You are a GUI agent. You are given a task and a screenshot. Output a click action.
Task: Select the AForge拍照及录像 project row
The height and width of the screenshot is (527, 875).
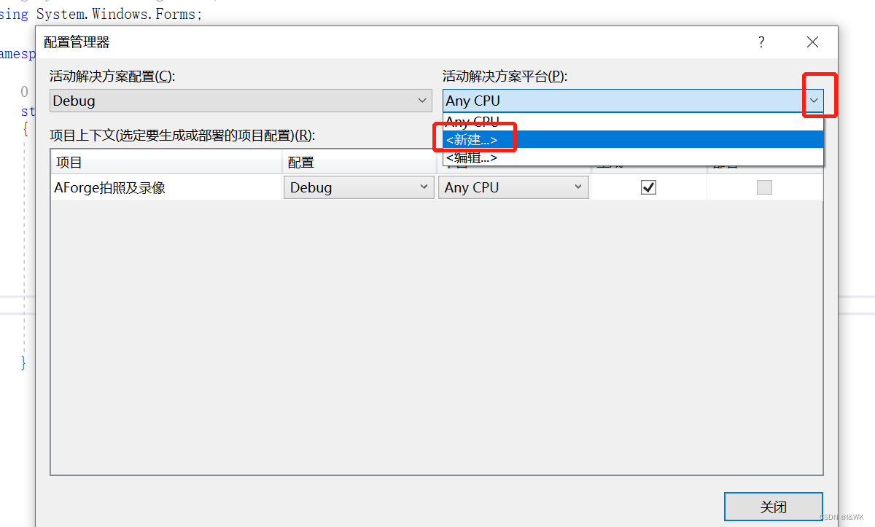[x=109, y=187]
